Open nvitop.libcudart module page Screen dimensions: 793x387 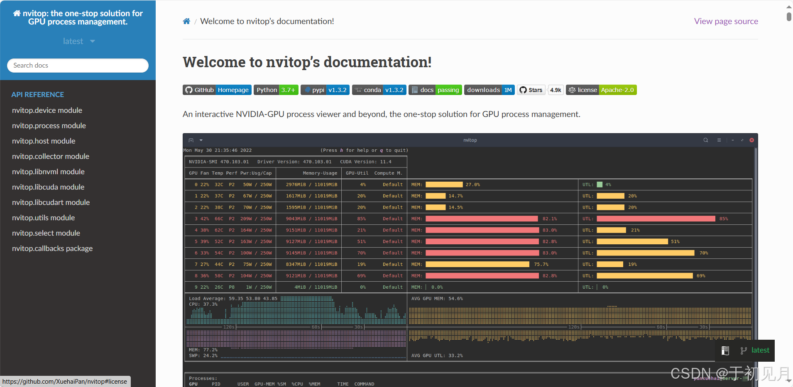pos(51,202)
